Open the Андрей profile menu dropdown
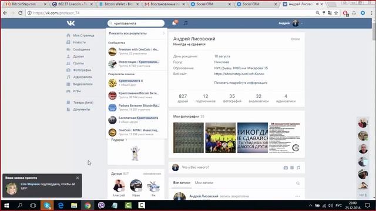 tap(290, 23)
